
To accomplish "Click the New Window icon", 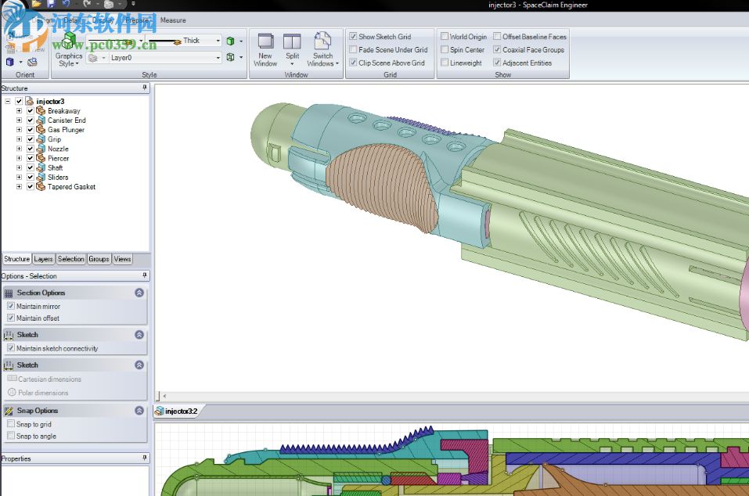I will [x=265, y=41].
